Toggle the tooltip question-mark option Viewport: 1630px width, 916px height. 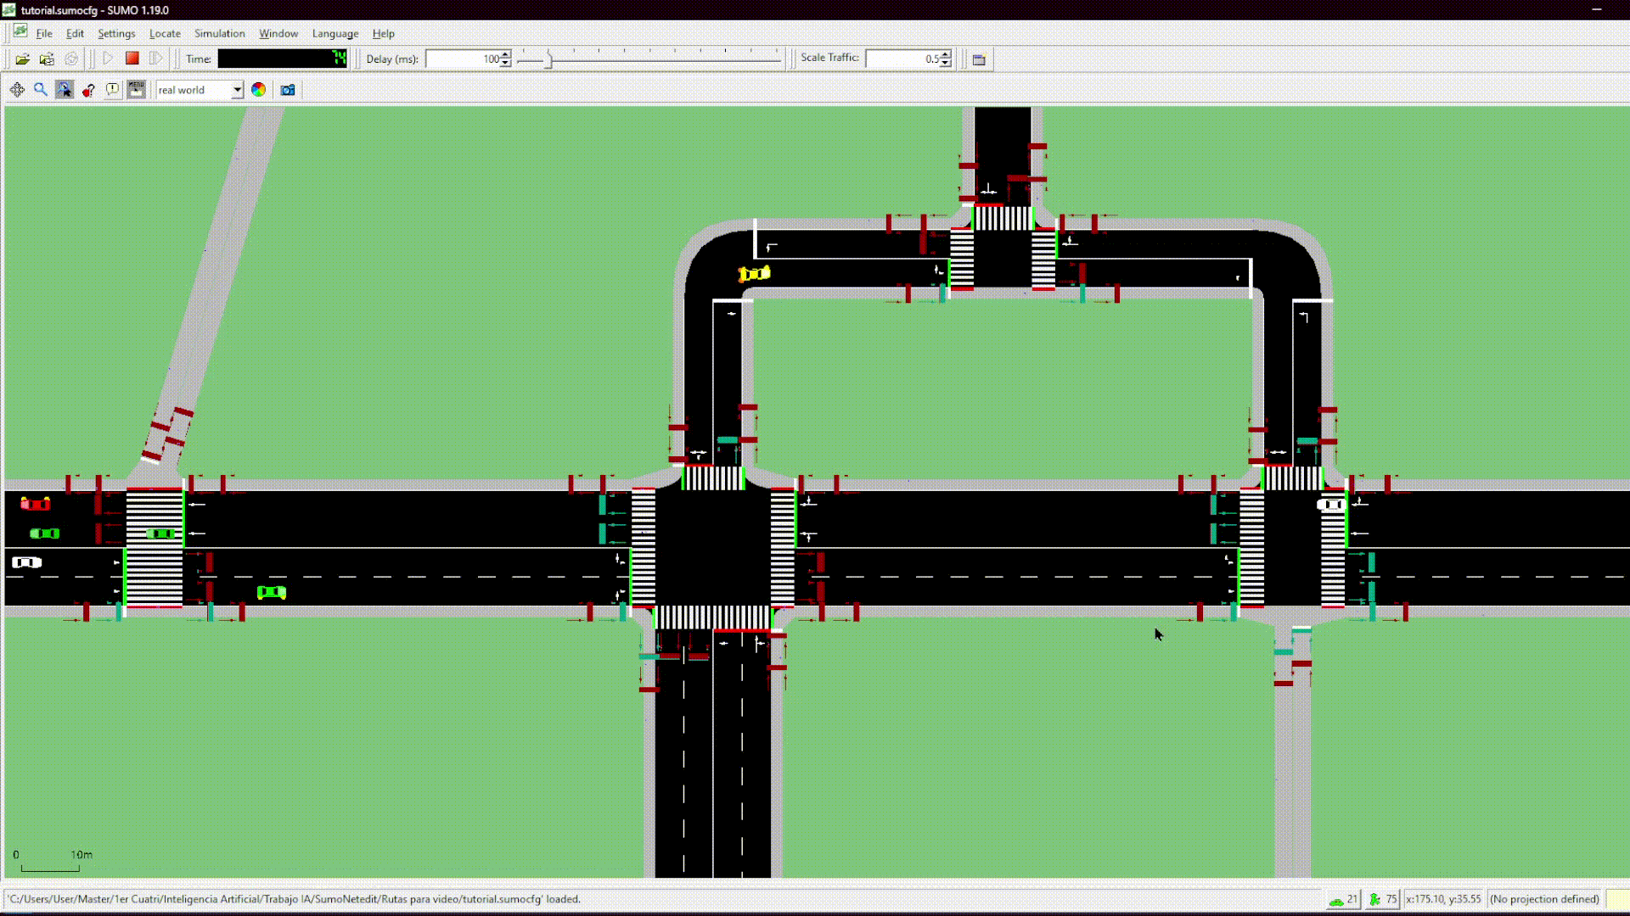(88, 89)
